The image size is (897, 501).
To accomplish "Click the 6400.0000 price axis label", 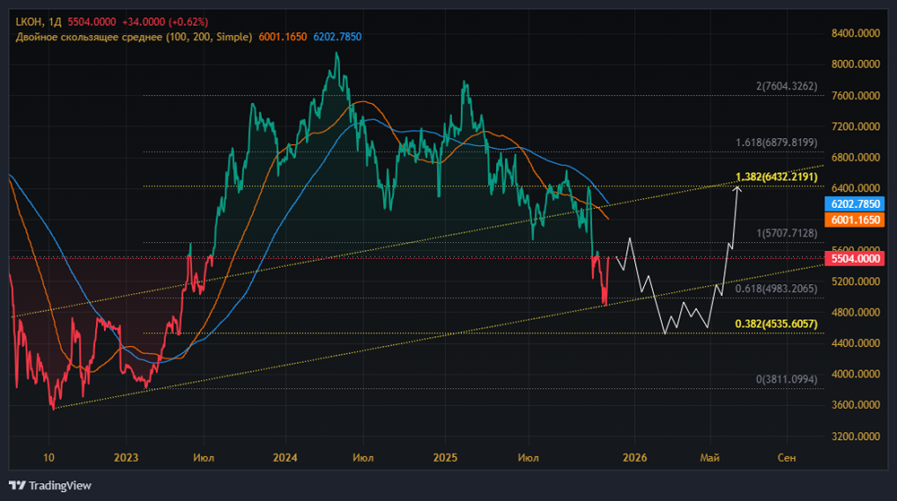I will point(855,188).
